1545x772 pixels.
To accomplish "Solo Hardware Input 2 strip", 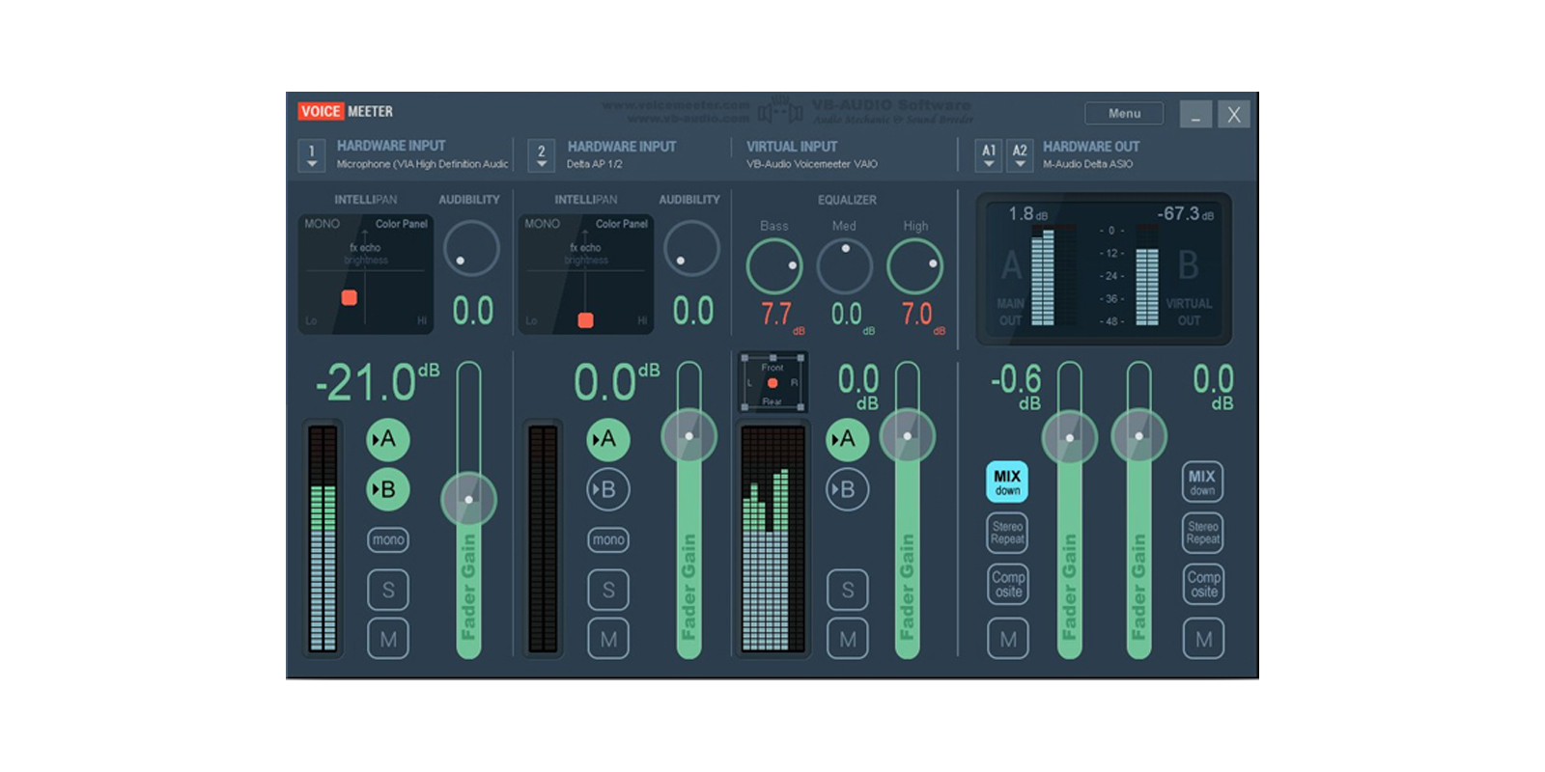I will pos(608,590).
